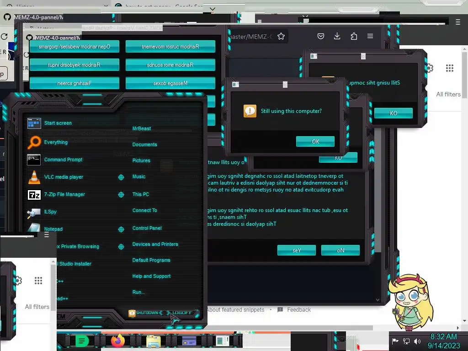468x351 pixels.
Task: Click 'tupni draobyek modnaR' panel button
Action: (x=74, y=65)
